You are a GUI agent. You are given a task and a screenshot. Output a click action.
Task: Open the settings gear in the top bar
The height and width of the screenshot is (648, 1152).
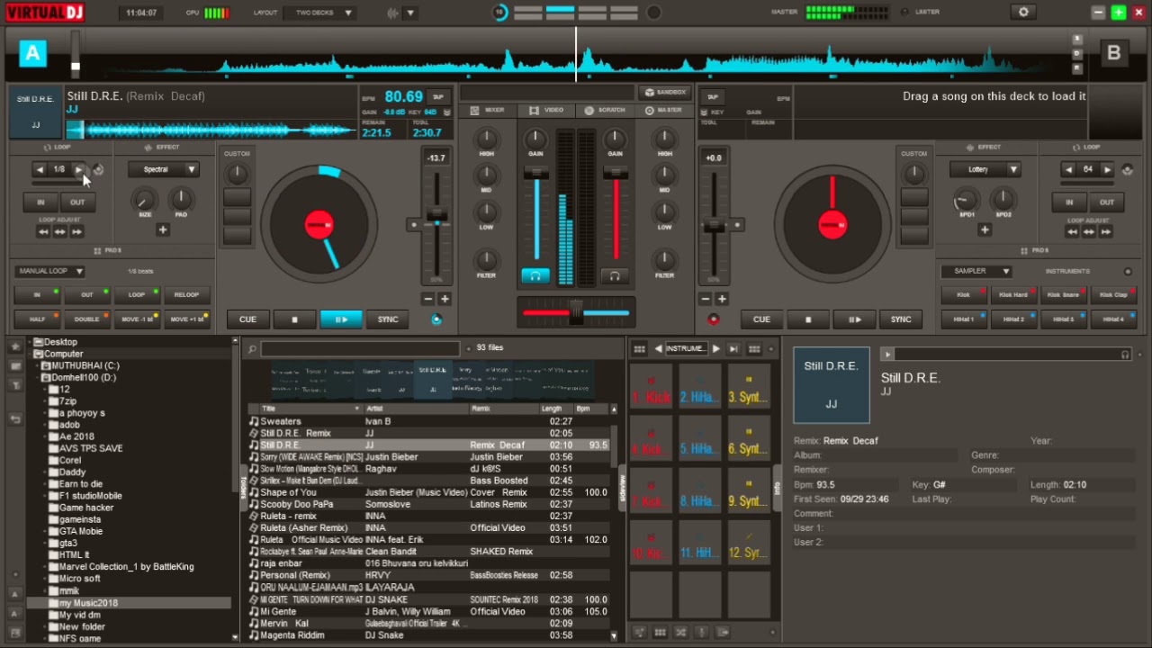pos(1023,13)
